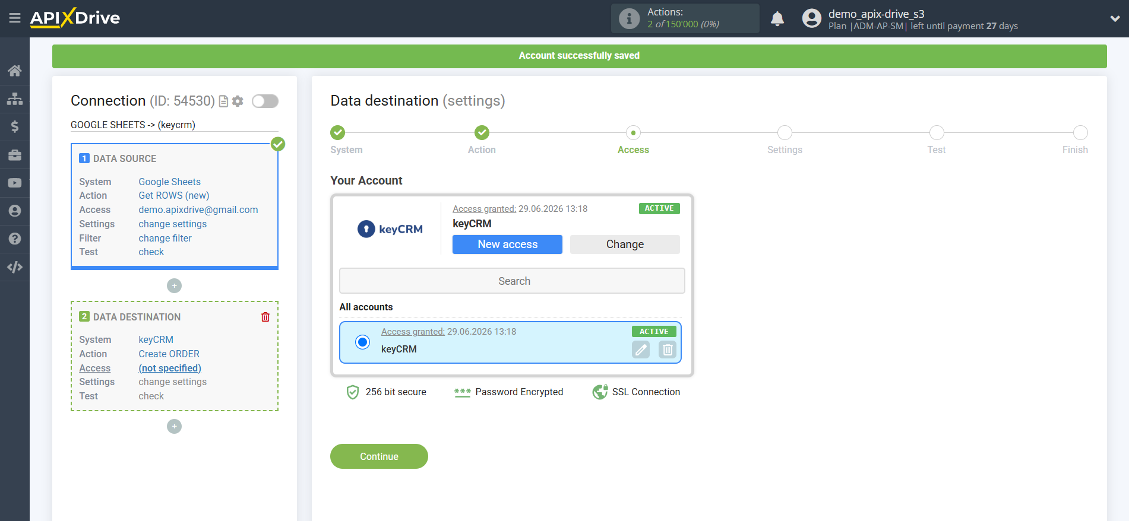Edit the keyCRM account pencil icon

click(641, 350)
